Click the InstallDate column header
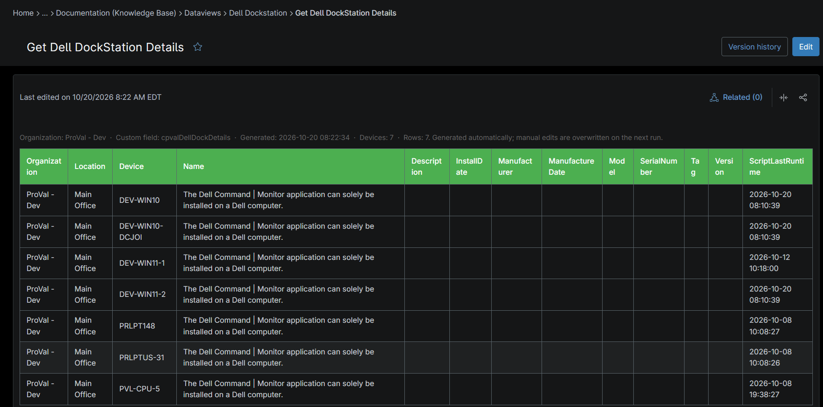The image size is (823, 407). point(470,167)
